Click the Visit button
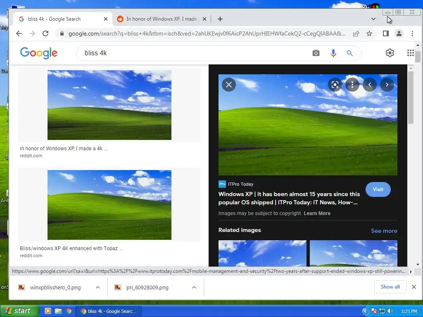 coord(378,189)
